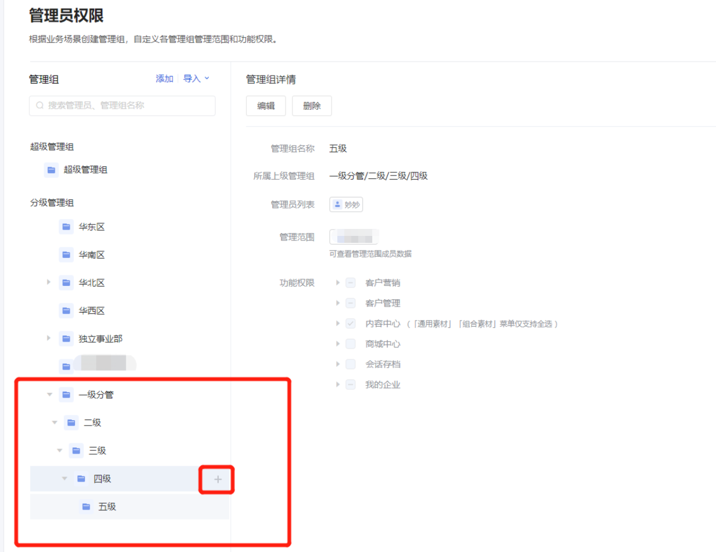Viewport: 716px width, 552px height.
Task: Click the 编辑 button
Action: click(266, 106)
